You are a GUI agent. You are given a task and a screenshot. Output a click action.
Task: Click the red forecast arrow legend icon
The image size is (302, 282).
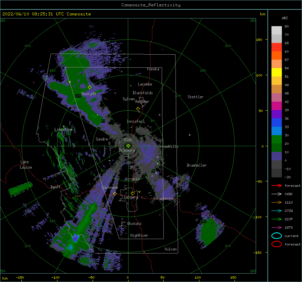point(276,185)
